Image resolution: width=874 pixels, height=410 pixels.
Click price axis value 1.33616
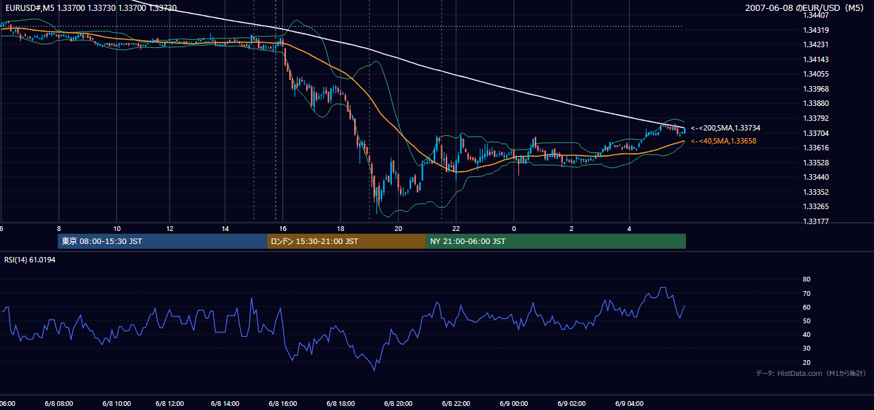click(817, 148)
